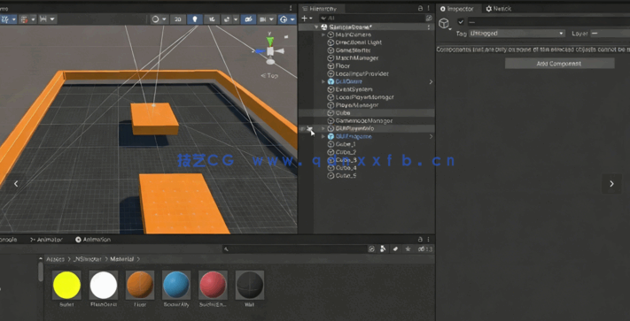
Task: Expand the MainCamera hierarchy item
Action: click(323, 34)
